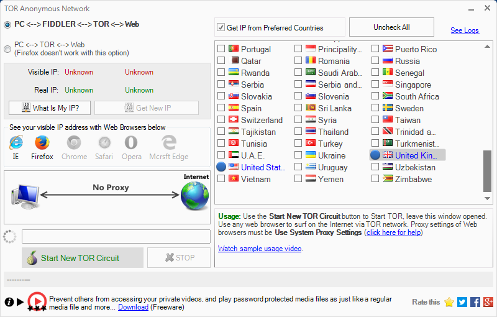Click the country list scroll down arrow

click(487, 198)
